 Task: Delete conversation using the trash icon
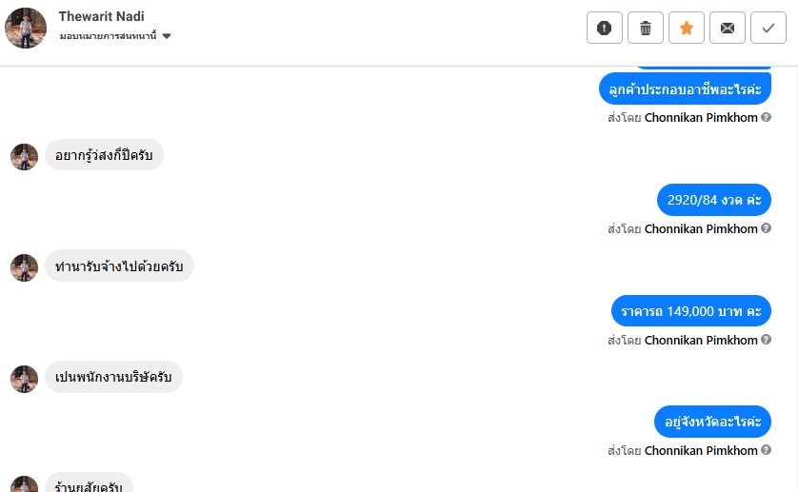[x=646, y=29]
